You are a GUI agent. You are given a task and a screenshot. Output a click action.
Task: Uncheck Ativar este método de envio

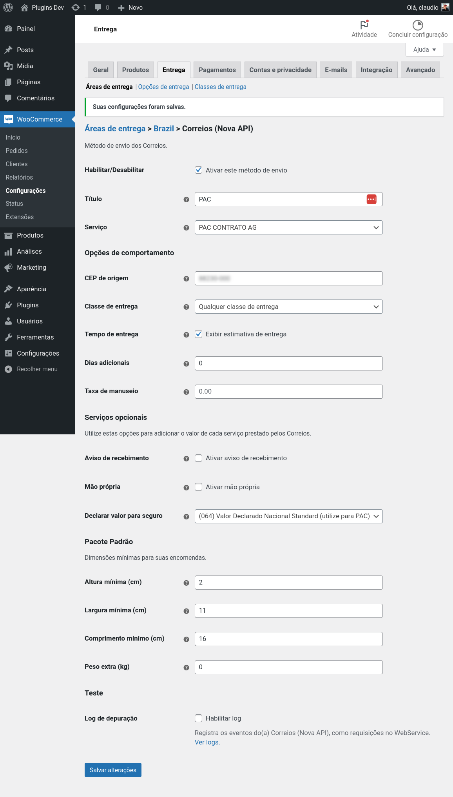tap(199, 170)
